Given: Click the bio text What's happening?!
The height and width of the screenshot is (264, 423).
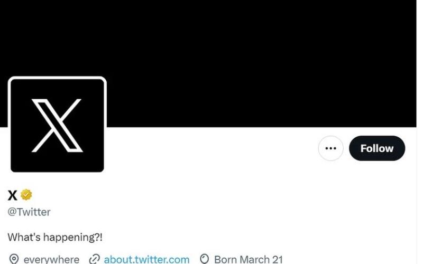Looking at the screenshot, I should tap(55, 237).
